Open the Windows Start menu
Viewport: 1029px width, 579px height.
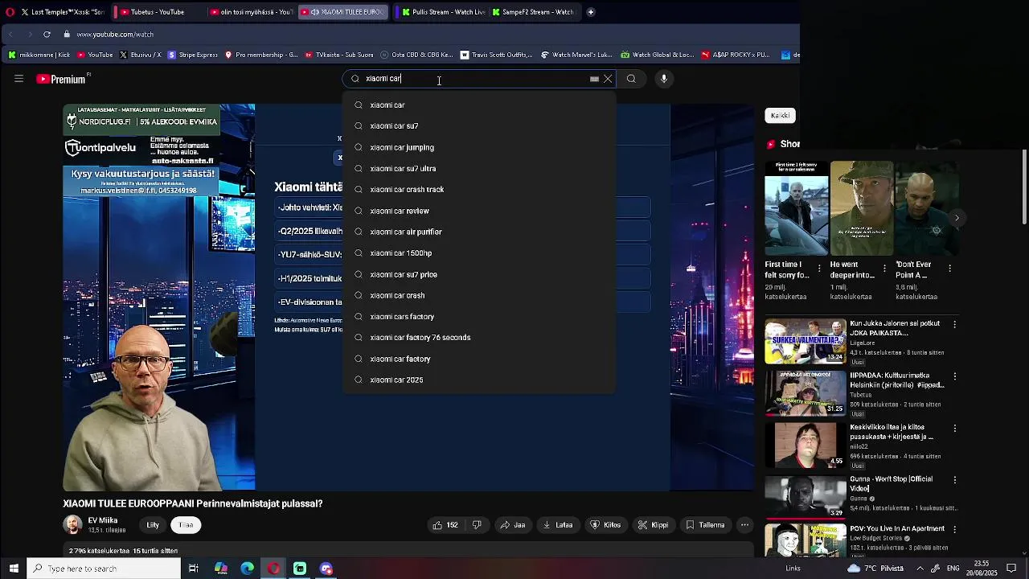tap(14, 569)
